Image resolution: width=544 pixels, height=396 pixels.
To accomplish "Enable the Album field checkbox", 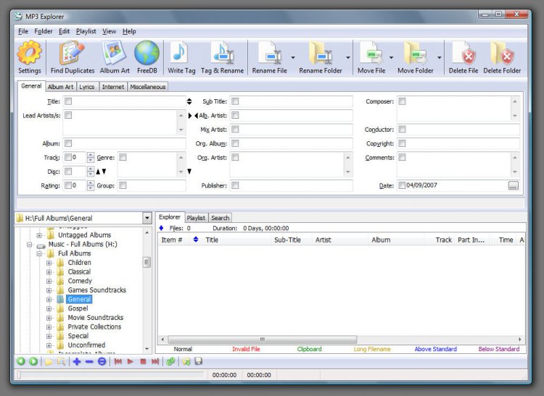I will (68, 143).
